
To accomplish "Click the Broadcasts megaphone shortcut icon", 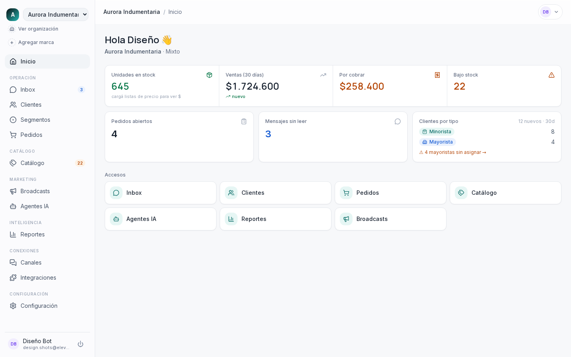I will pyautogui.click(x=346, y=219).
